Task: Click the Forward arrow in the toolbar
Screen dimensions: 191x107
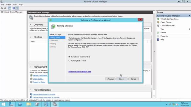Action: (5, 8)
